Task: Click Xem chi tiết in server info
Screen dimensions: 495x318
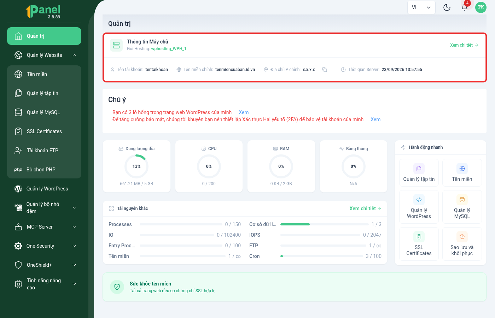Action: [464, 45]
